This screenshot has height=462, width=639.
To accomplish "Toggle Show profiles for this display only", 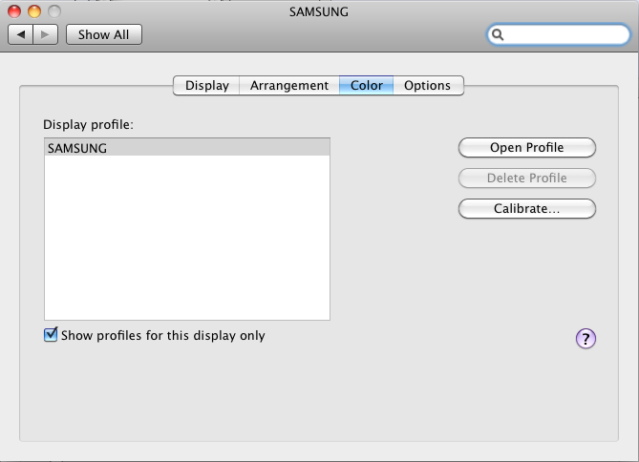I will tap(52, 335).
